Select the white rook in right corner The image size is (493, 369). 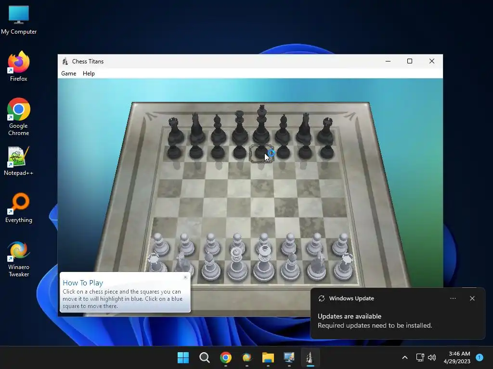344,267
